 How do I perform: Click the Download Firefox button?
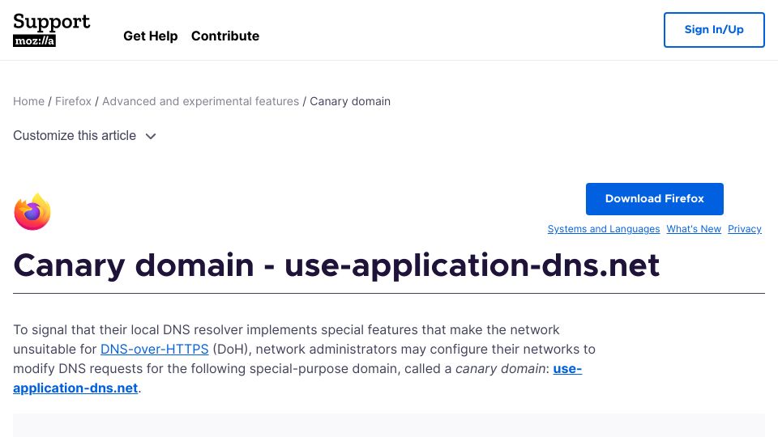pyautogui.click(x=655, y=199)
